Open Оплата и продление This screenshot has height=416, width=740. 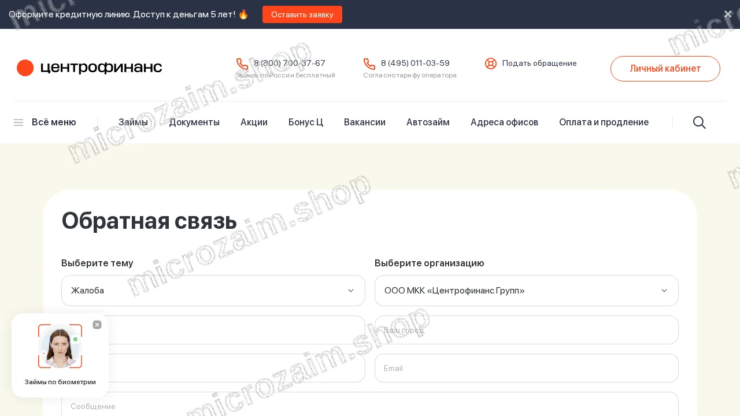pyautogui.click(x=604, y=122)
